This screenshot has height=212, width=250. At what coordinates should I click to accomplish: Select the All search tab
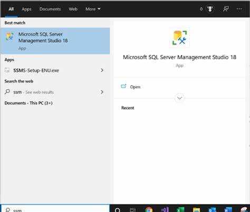pyautogui.click(x=11, y=9)
